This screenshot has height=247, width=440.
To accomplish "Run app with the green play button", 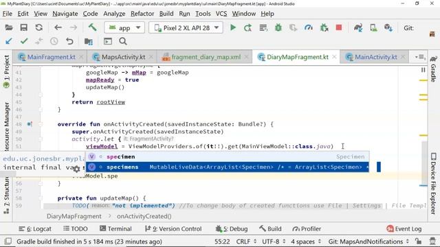I will click(233, 27).
